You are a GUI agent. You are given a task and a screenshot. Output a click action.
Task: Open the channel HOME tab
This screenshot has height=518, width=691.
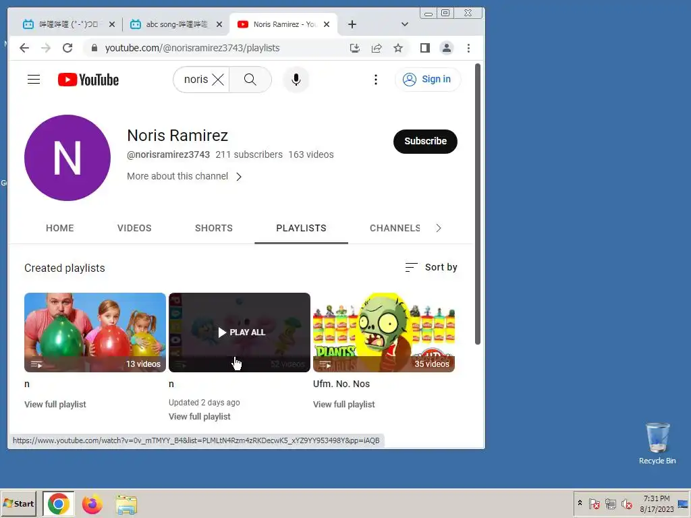60,228
